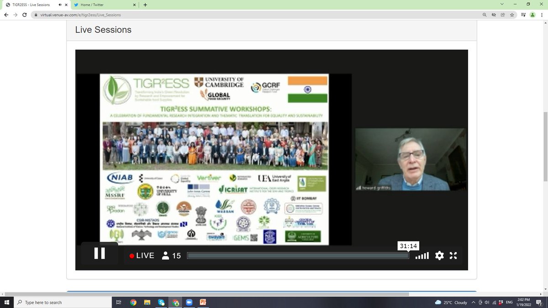Screen dimensions: 548x308
Task: Open the clock showing 2:02 PM
Action: pos(524,302)
